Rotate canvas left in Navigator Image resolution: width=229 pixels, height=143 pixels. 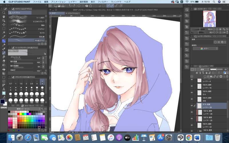pyautogui.click(x=214, y=32)
